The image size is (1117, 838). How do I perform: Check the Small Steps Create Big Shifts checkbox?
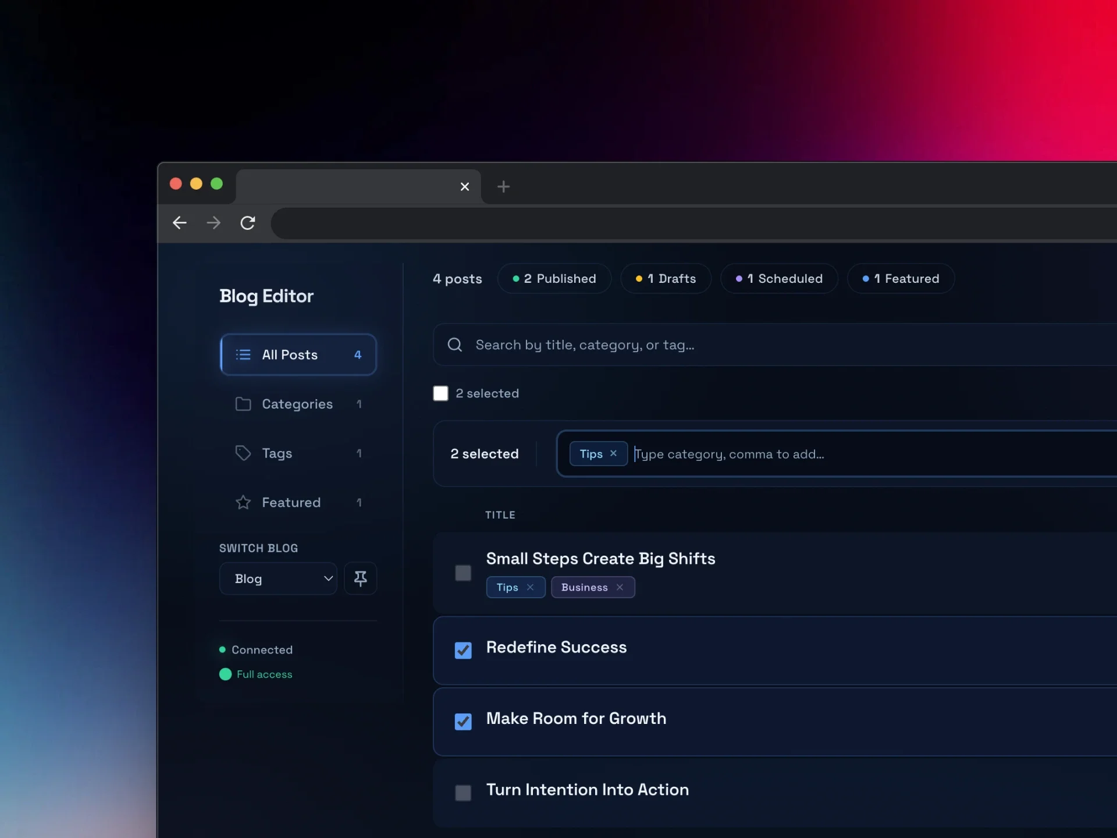463,573
